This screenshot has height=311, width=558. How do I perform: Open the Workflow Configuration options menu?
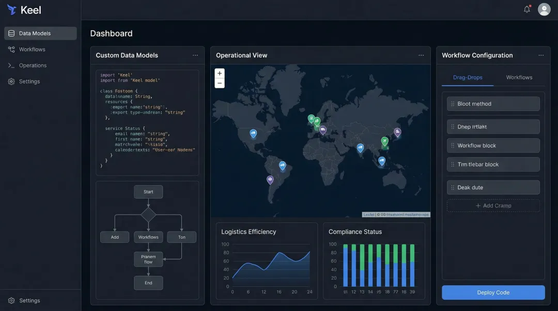coord(541,55)
